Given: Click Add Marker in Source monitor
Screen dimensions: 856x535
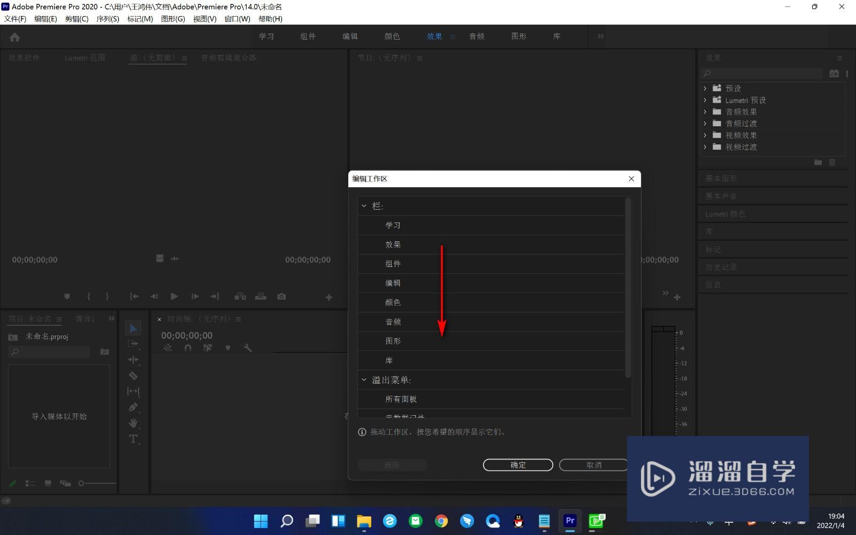Looking at the screenshot, I should (67, 296).
